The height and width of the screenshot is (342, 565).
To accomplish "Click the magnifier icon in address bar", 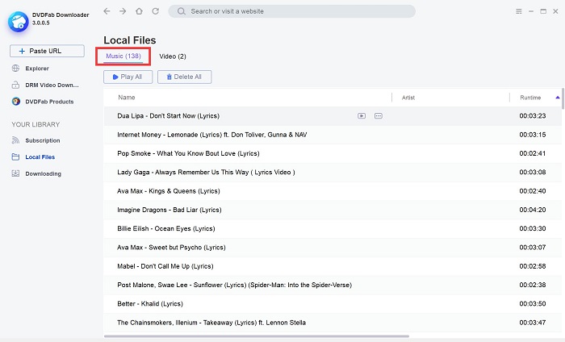I will [182, 11].
